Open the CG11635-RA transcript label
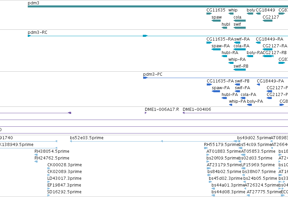The height and width of the screenshot is (197, 288). [220, 39]
